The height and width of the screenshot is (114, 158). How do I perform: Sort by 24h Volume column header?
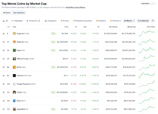tap(113, 27)
